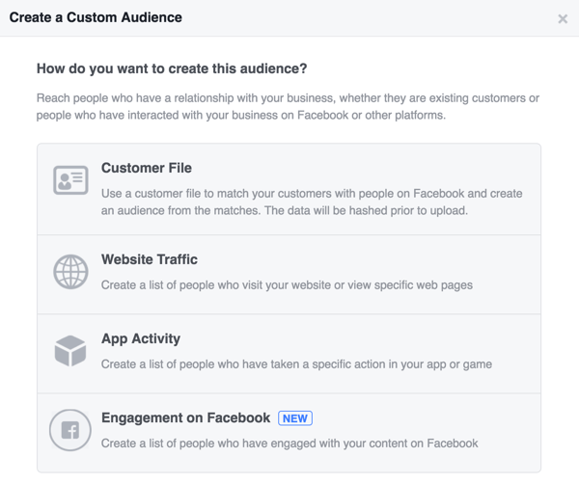Click blank space right of Website Traffic title
579x484 pixels.
[x=386, y=259]
